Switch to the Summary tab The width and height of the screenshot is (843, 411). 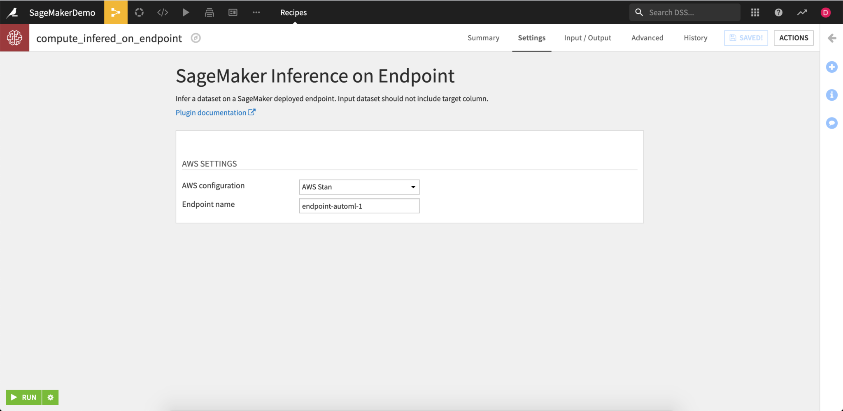483,38
